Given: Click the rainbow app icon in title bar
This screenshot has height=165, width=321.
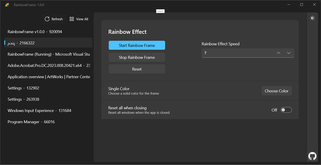Looking at the screenshot, I should click(x=7, y=5).
